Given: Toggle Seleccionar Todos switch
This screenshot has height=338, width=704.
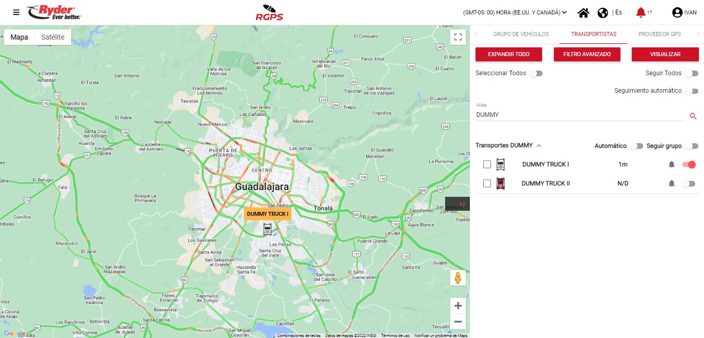Looking at the screenshot, I should [x=536, y=74].
